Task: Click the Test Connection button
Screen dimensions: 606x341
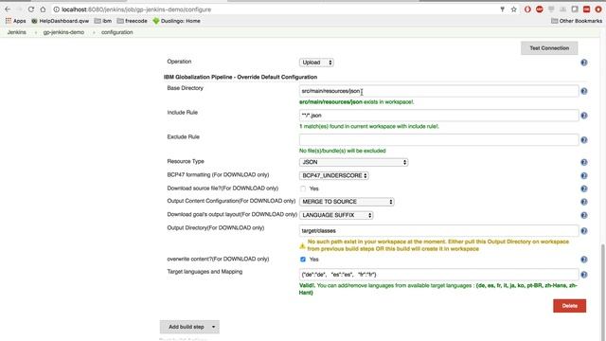Action: (x=549, y=48)
